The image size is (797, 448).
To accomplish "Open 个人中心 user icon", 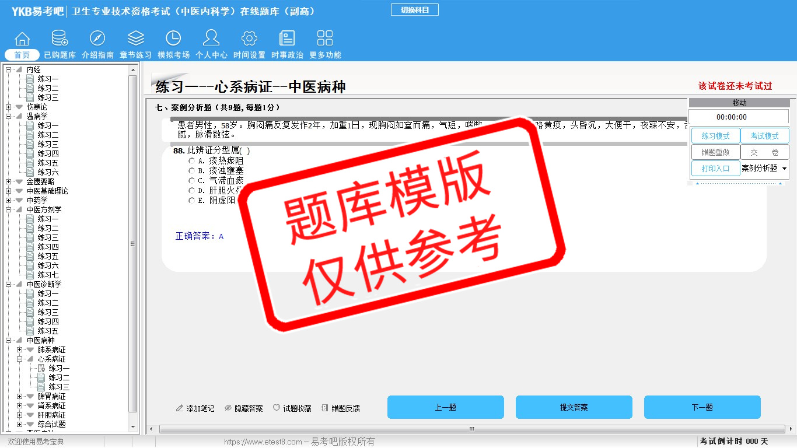I will [x=211, y=39].
